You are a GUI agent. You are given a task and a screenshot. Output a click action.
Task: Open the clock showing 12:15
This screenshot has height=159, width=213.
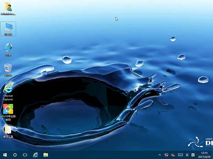point(204,155)
